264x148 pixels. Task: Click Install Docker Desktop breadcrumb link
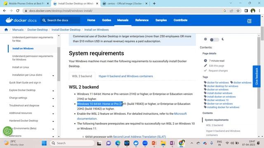[66, 30]
